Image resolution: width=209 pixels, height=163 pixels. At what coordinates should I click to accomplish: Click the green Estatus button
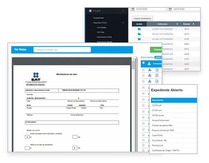156,50
